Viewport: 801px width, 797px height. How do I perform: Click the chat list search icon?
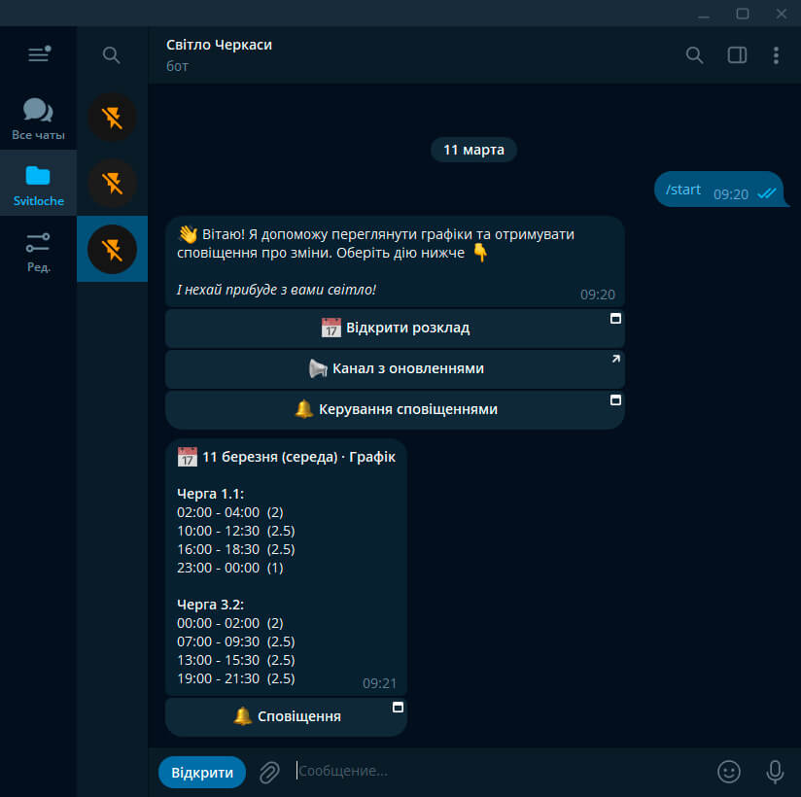pos(112,55)
